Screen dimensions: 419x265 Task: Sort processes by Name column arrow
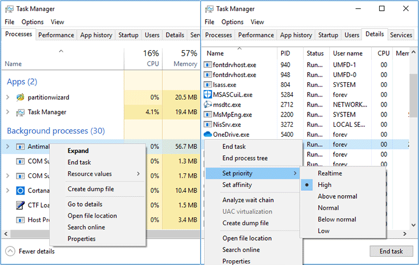coord(61,51)
